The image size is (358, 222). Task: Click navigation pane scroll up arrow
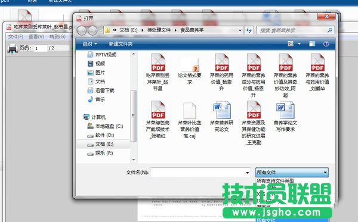[134, 54]
